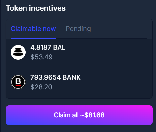Click the red bar inside the BANK logo
The width and height of the screenshot is (156, 132).
18,85
